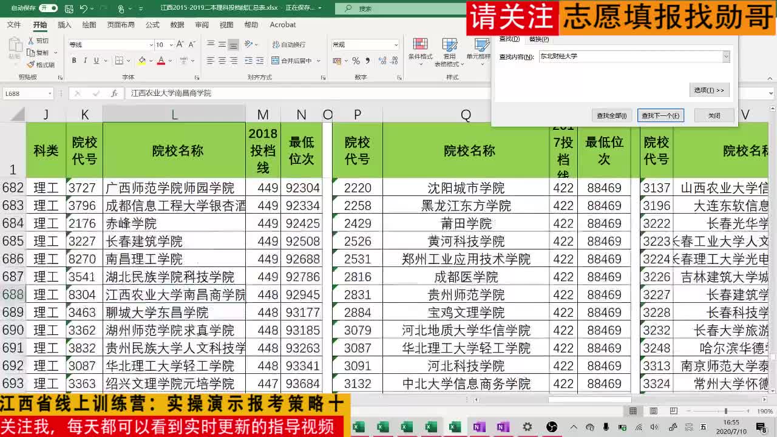Apply cell borders icon
777x437 pixels.
pyautogui.click(x=119, y=61)
